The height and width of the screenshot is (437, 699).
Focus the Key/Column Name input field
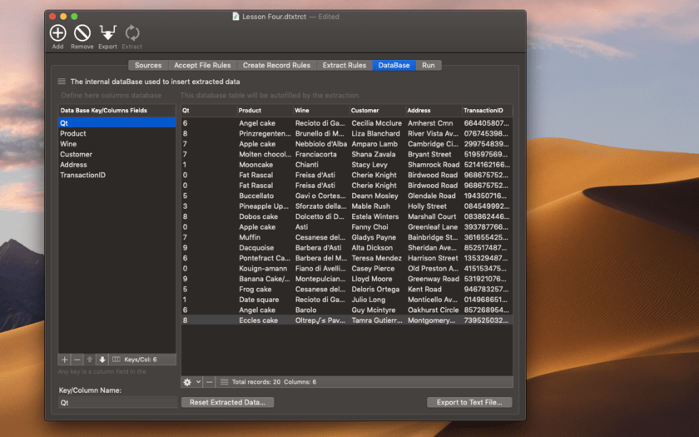point(117,403)
